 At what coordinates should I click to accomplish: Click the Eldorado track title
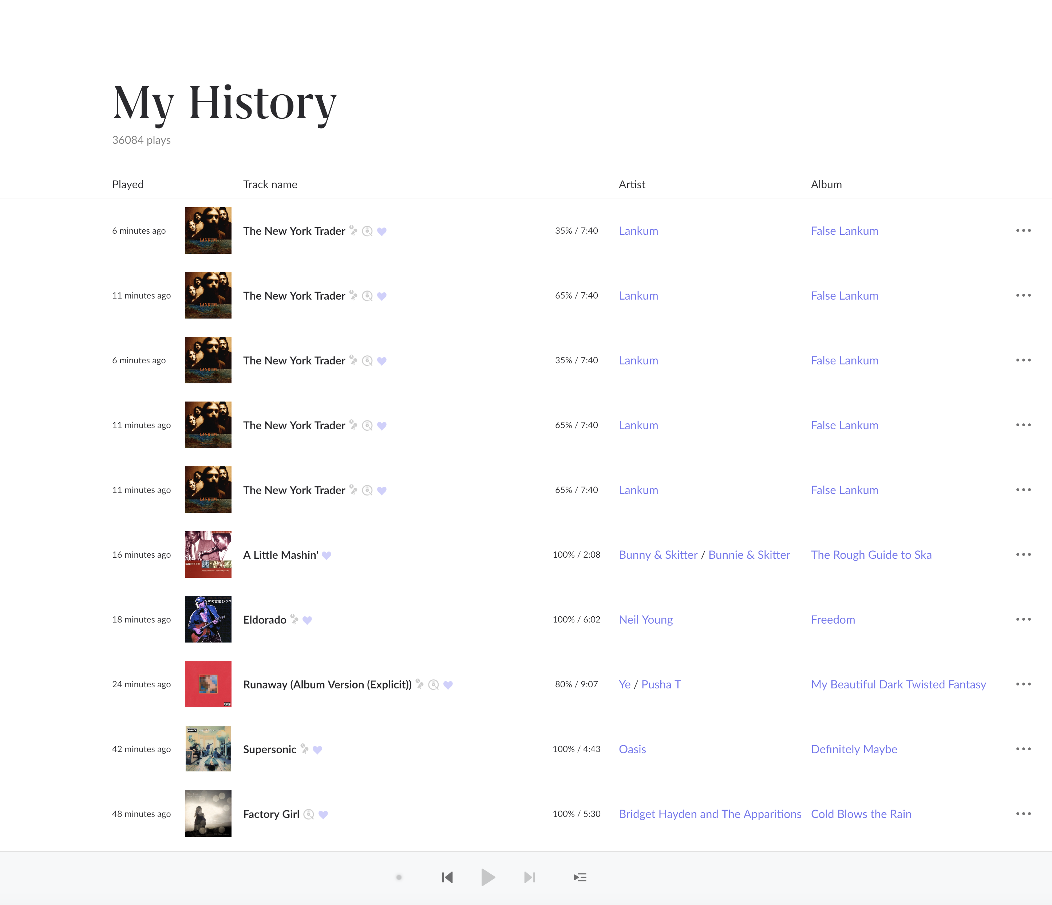click(x=265, y=620)
